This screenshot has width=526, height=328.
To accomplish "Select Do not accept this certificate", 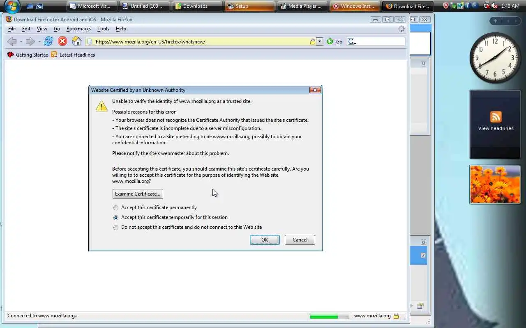I will 187,227.
